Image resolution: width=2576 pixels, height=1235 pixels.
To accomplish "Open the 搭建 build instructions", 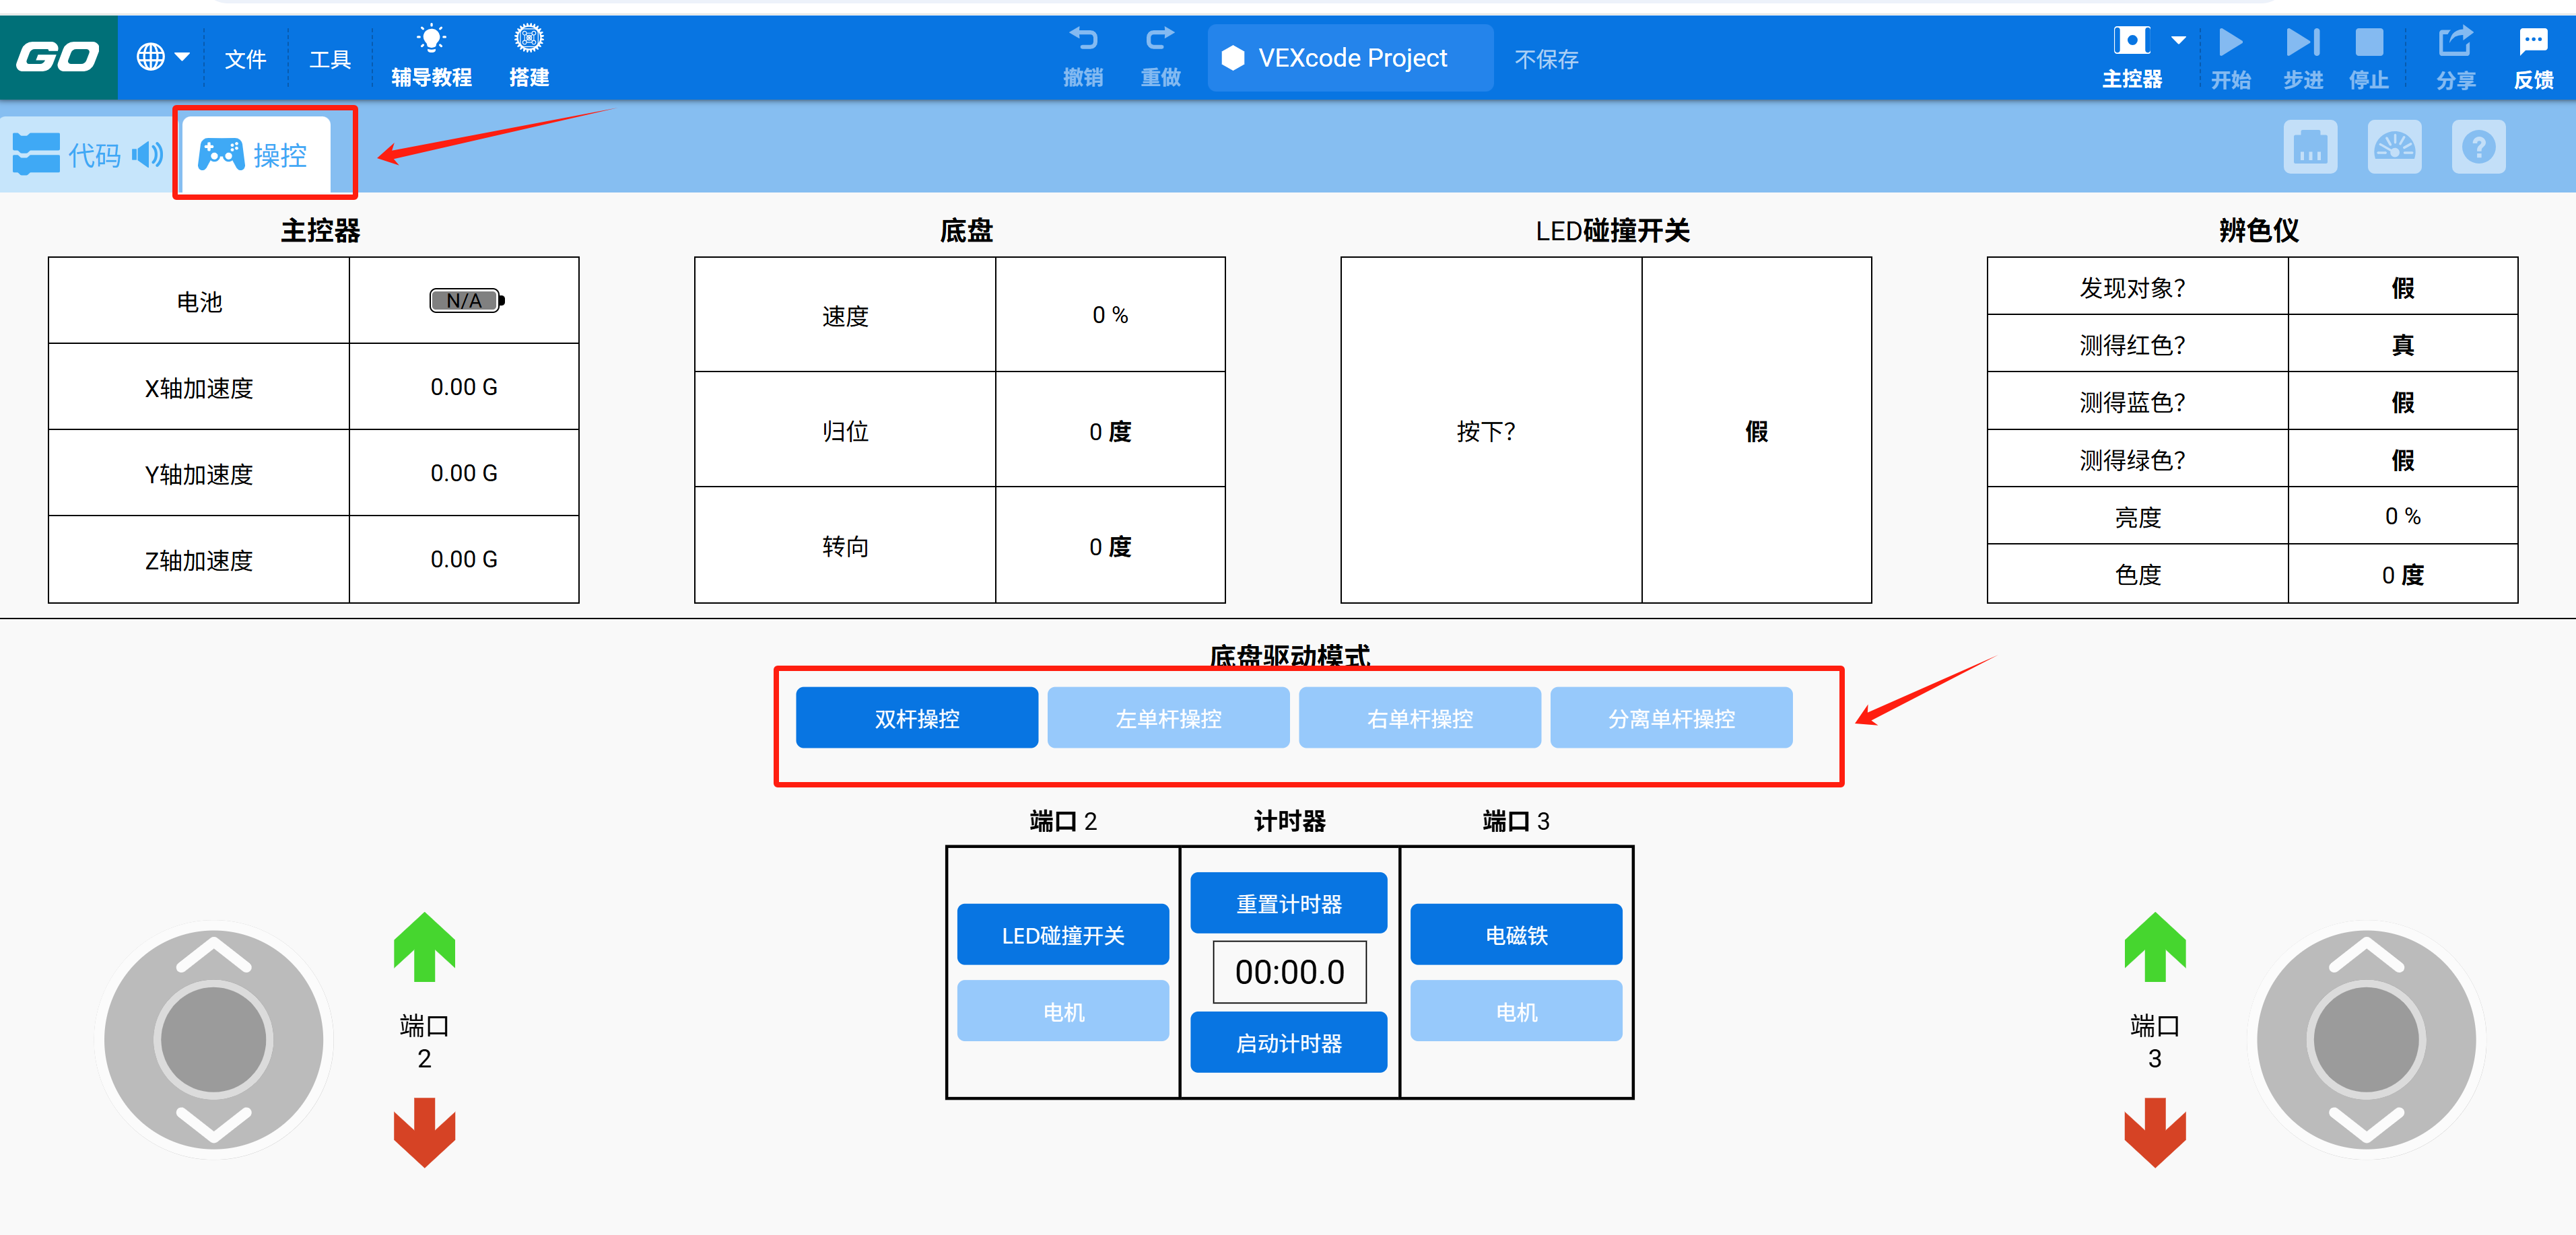I will tap(529, 57).
